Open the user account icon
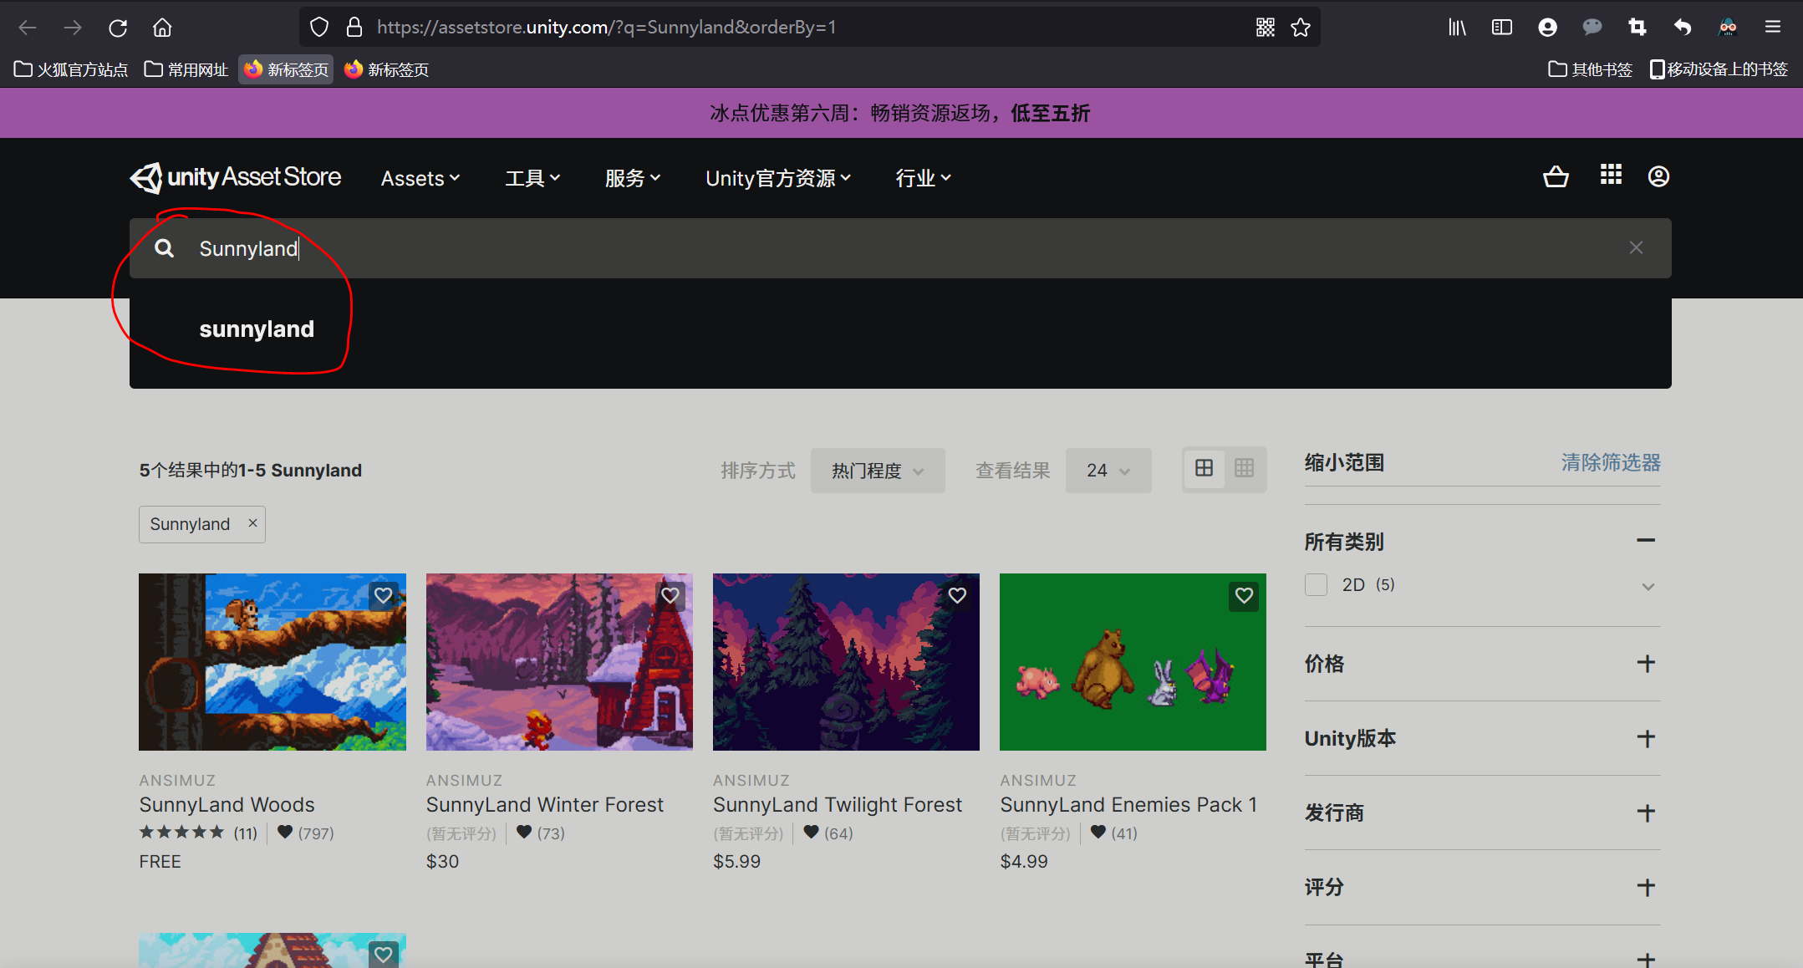The width and height of the screenshot is (1803, 968). 1658,176
